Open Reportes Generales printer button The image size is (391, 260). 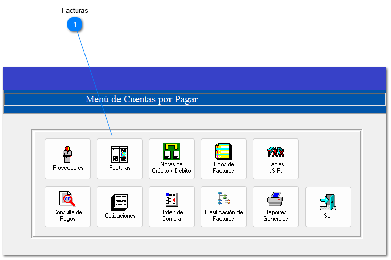276,206
